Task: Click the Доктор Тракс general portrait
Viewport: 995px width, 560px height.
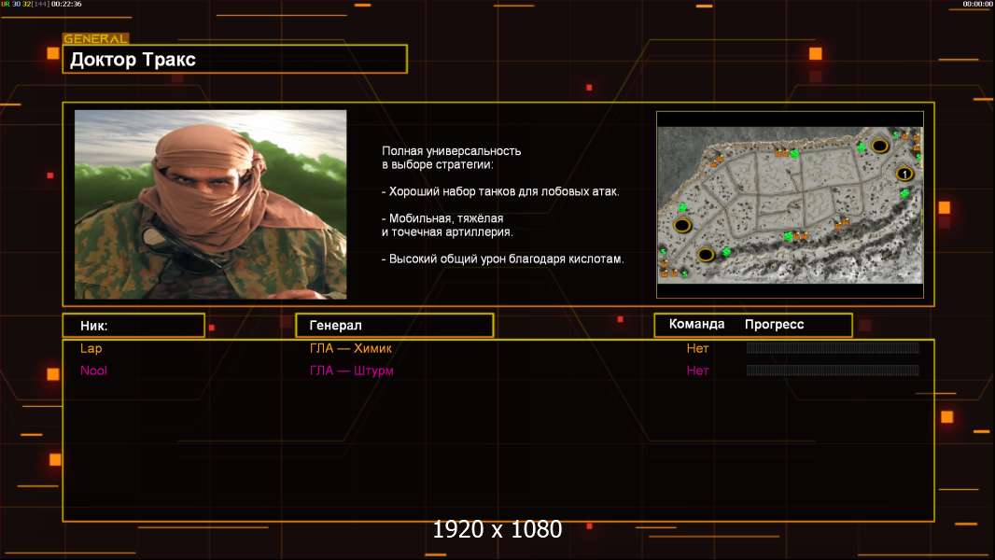Action: pyautogui.click(x=211, y=204)
